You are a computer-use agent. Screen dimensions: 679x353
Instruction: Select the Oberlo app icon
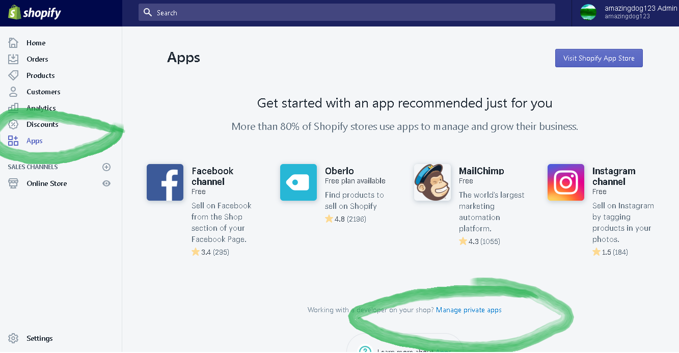coord(298,182)
